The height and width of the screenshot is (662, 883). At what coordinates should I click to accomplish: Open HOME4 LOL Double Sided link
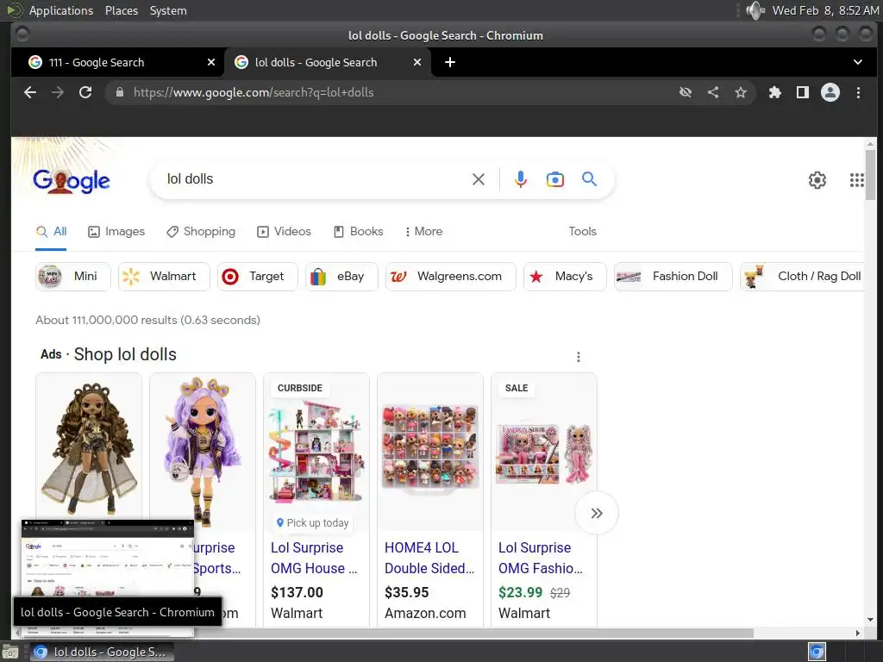429,558
